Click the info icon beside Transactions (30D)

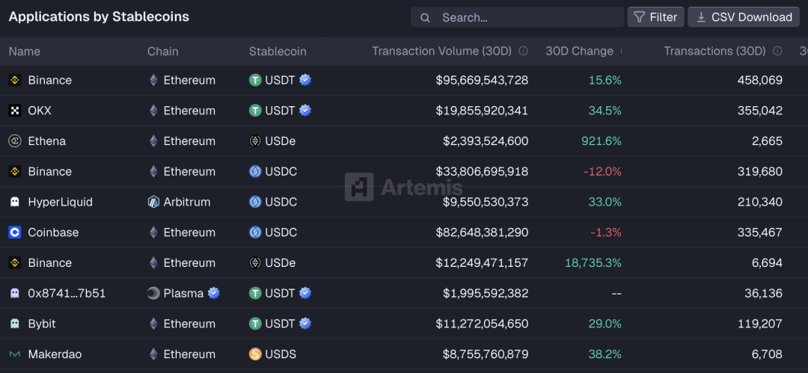pos(778,52)
